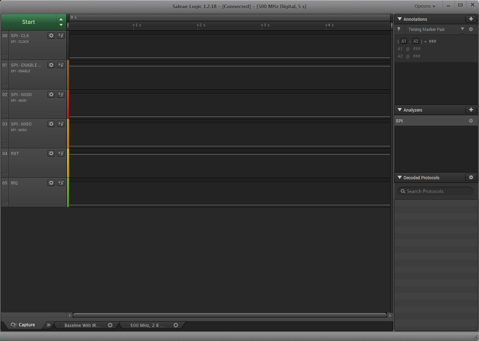Open Timing Marker Pair settings gear
Image resolution: width=479 pixels, height=341 pixels.
tap(471, 29)
